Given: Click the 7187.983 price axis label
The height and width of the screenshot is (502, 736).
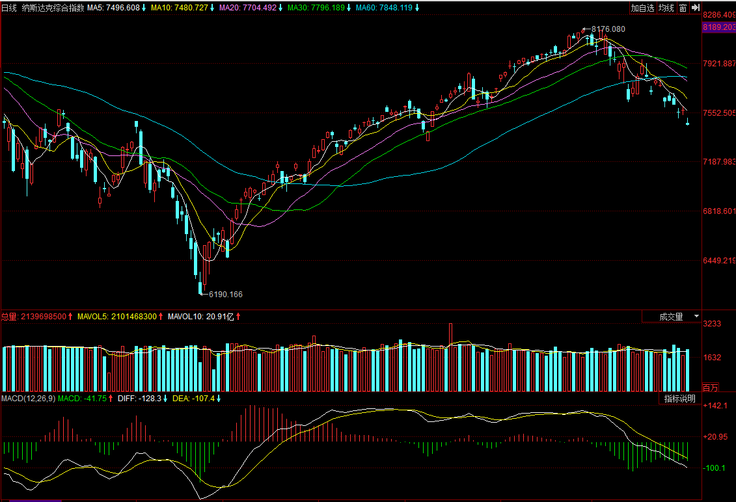Looking at the screenshot, I should (x=718, y=162).
